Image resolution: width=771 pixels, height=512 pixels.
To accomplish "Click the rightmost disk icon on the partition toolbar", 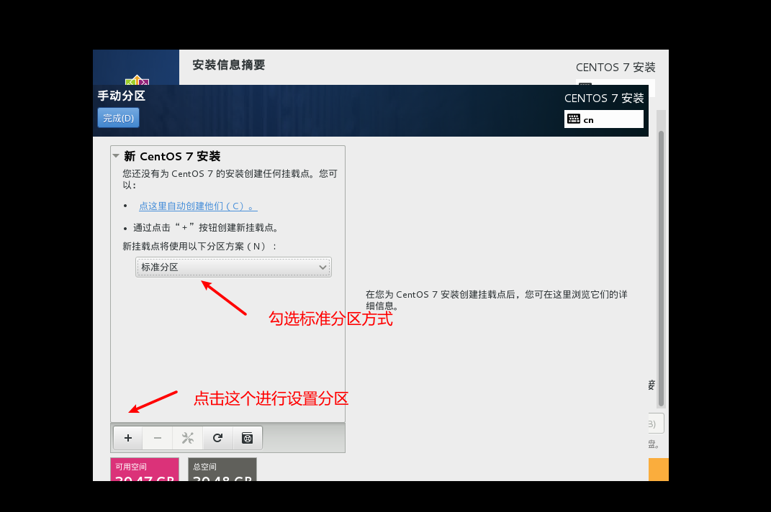I will tap(247, 437).
